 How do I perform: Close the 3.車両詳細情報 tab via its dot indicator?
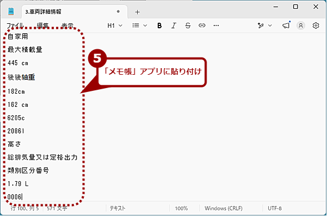118,12
